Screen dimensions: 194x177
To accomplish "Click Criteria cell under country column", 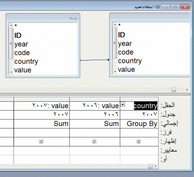I will pos(139,151).
